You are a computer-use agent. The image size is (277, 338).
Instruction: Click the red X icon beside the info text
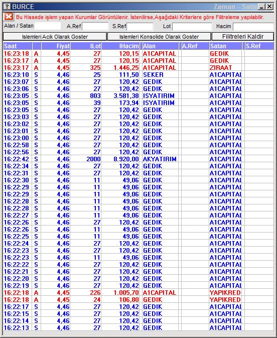(x=9, y=17)
